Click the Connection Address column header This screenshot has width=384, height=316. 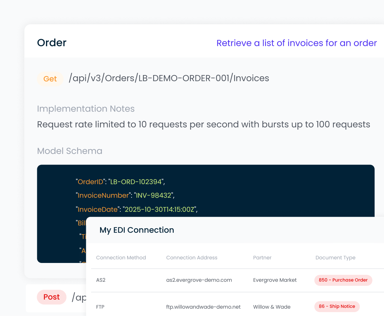pos(192,258)
